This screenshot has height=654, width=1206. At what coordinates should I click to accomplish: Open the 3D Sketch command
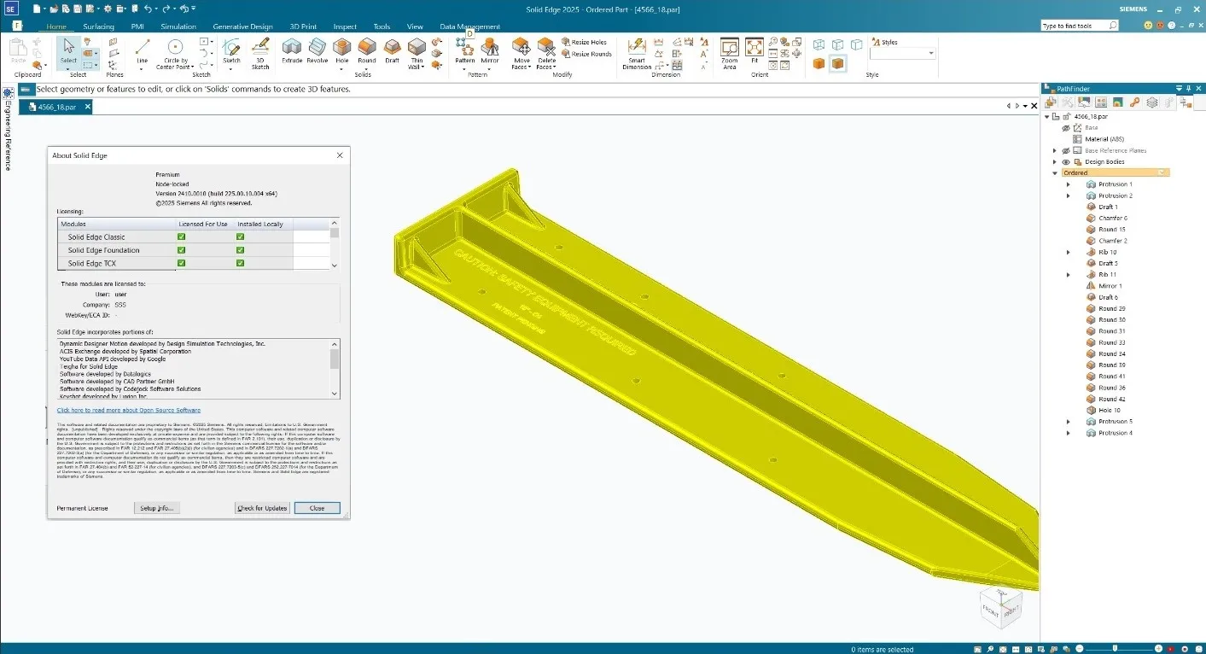260,53
